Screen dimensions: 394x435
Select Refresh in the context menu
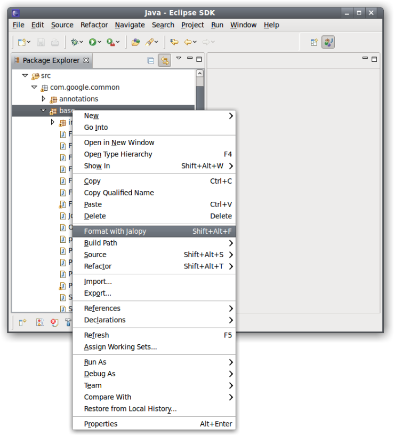tap(154, 335)
